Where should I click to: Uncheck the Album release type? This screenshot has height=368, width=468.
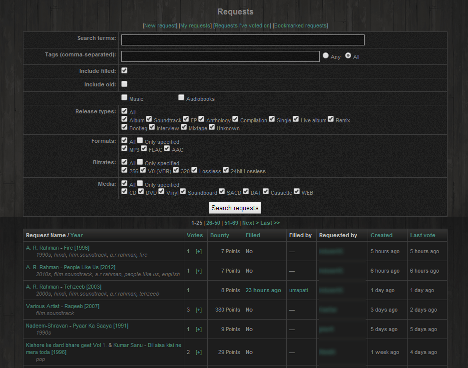click(x=124, y=119)
